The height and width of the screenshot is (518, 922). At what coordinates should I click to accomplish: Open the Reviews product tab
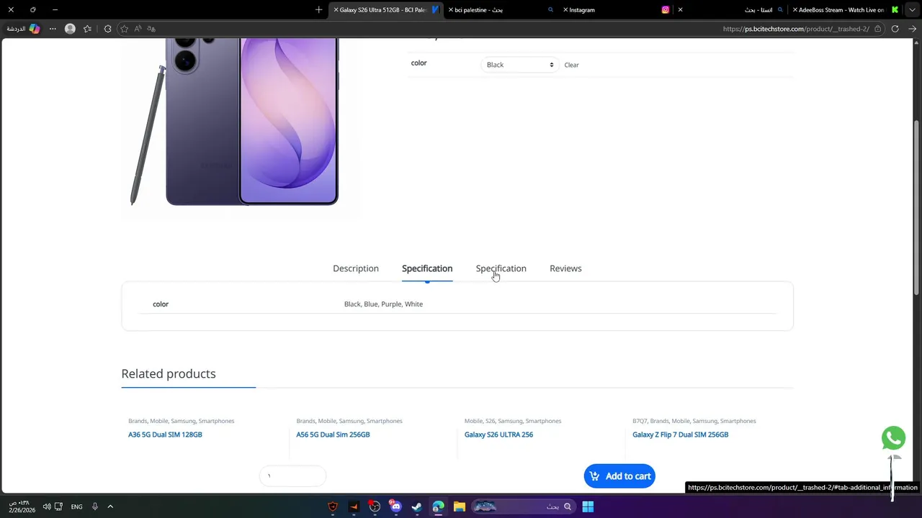pos(565,268)
